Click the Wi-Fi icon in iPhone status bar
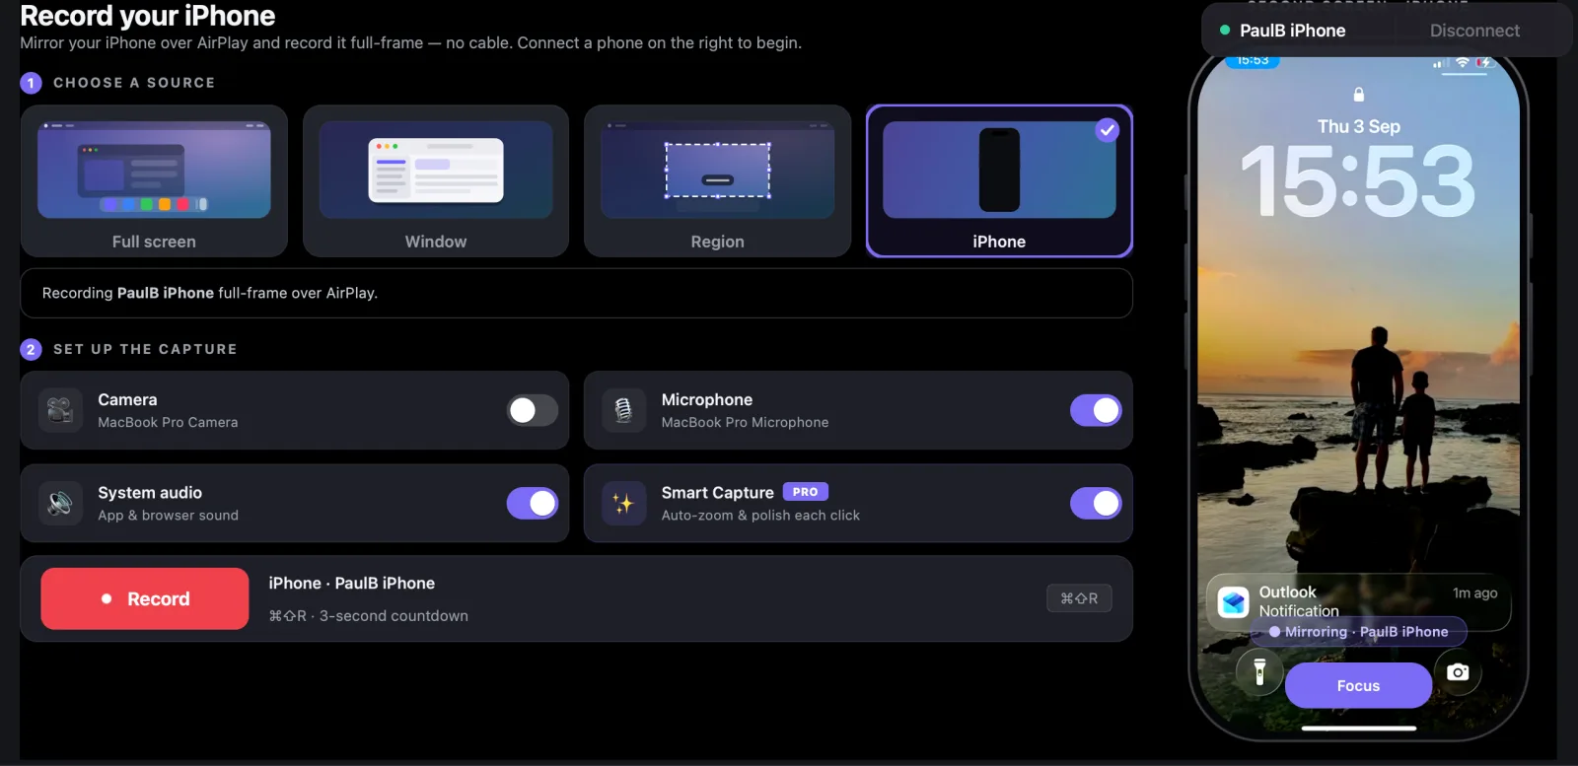 tap(1463, 62)
